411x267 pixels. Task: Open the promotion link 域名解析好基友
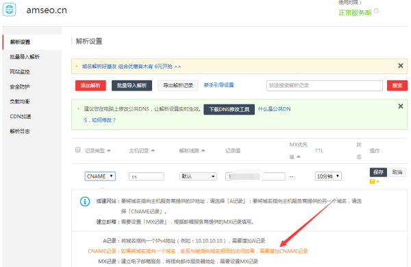click(132, 67)
